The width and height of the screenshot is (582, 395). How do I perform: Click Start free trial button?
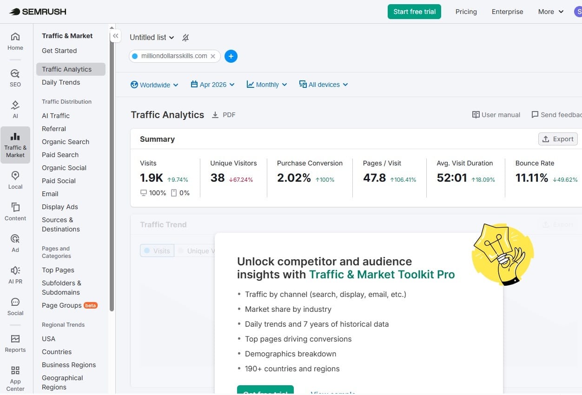click(414, 12)
